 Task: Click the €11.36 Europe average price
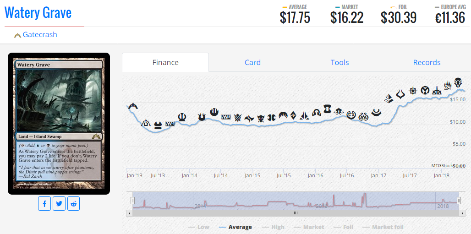coord(450,17)
